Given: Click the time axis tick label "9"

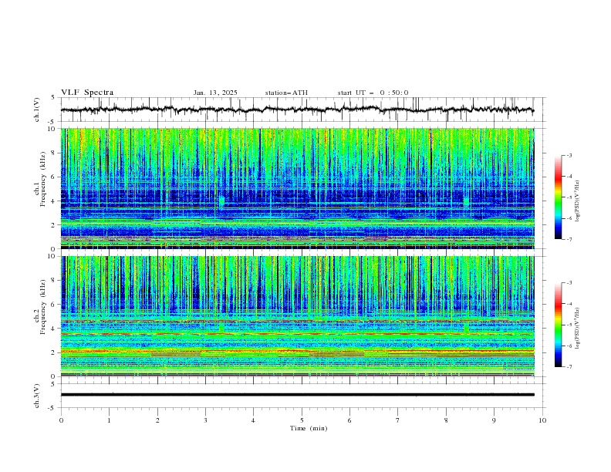Looking at the screenshot, I should (494, 420).
